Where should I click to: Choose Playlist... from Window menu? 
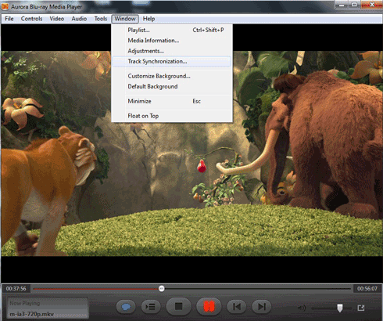[172, 30]
